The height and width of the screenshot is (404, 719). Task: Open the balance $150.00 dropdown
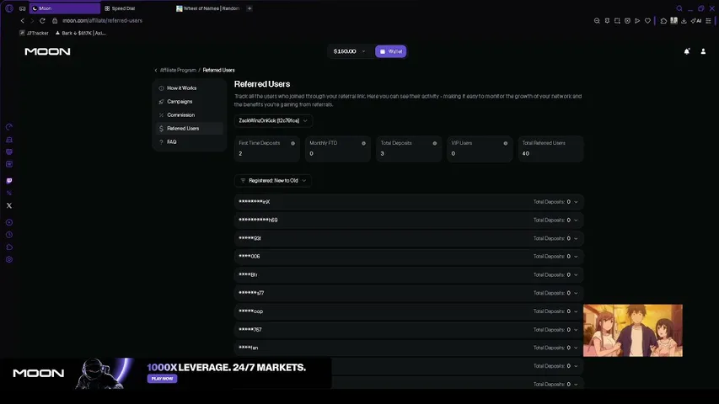point(350,51)
